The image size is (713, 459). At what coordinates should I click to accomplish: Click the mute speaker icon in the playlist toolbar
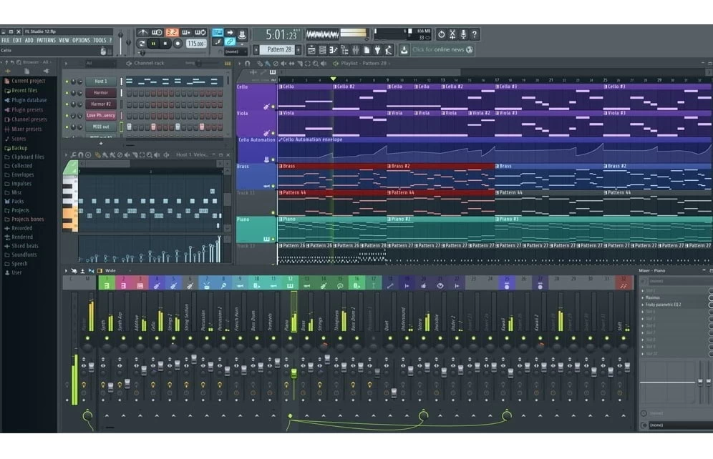coord(283,64)
